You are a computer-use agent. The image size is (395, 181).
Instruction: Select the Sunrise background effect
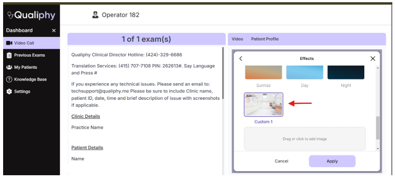tap(263, 73)
